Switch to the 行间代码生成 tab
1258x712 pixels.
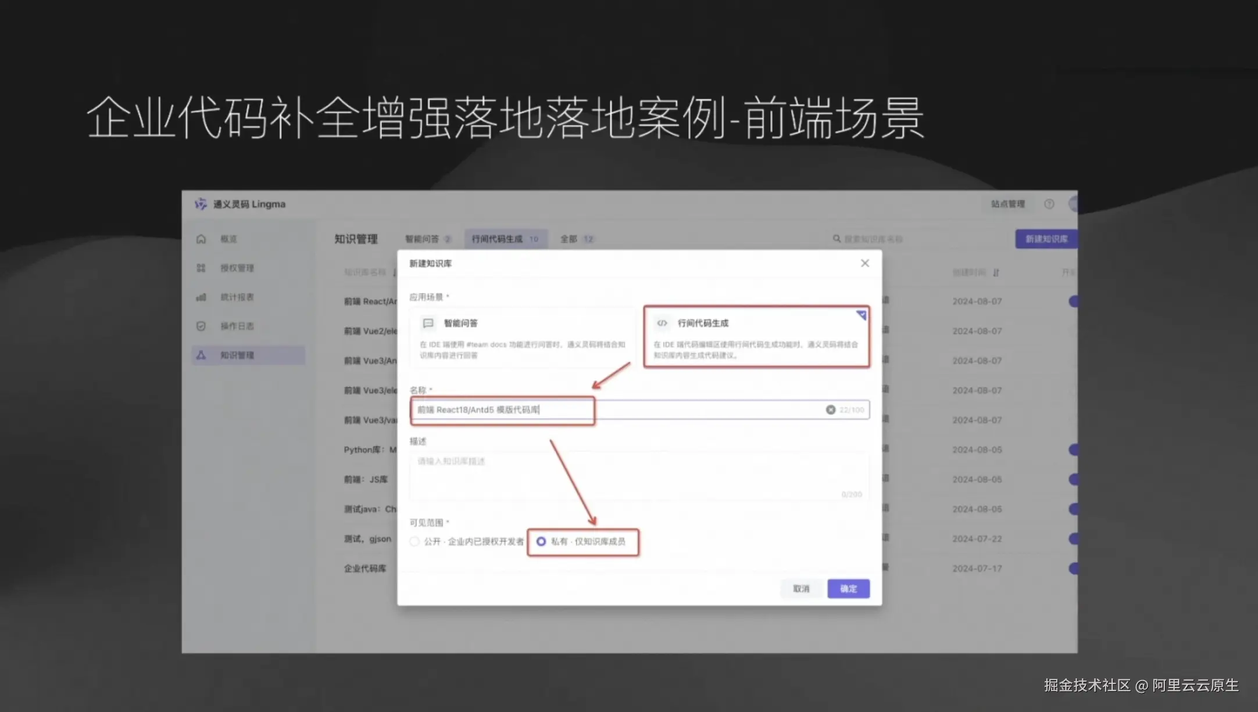[x=505, y=239]
